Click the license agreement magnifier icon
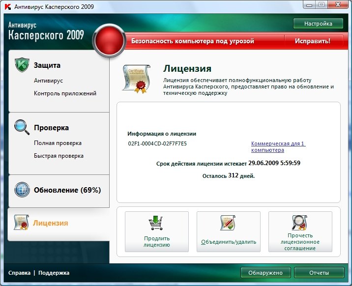Viewport: 352px width, 286px height. coord(299,223)
